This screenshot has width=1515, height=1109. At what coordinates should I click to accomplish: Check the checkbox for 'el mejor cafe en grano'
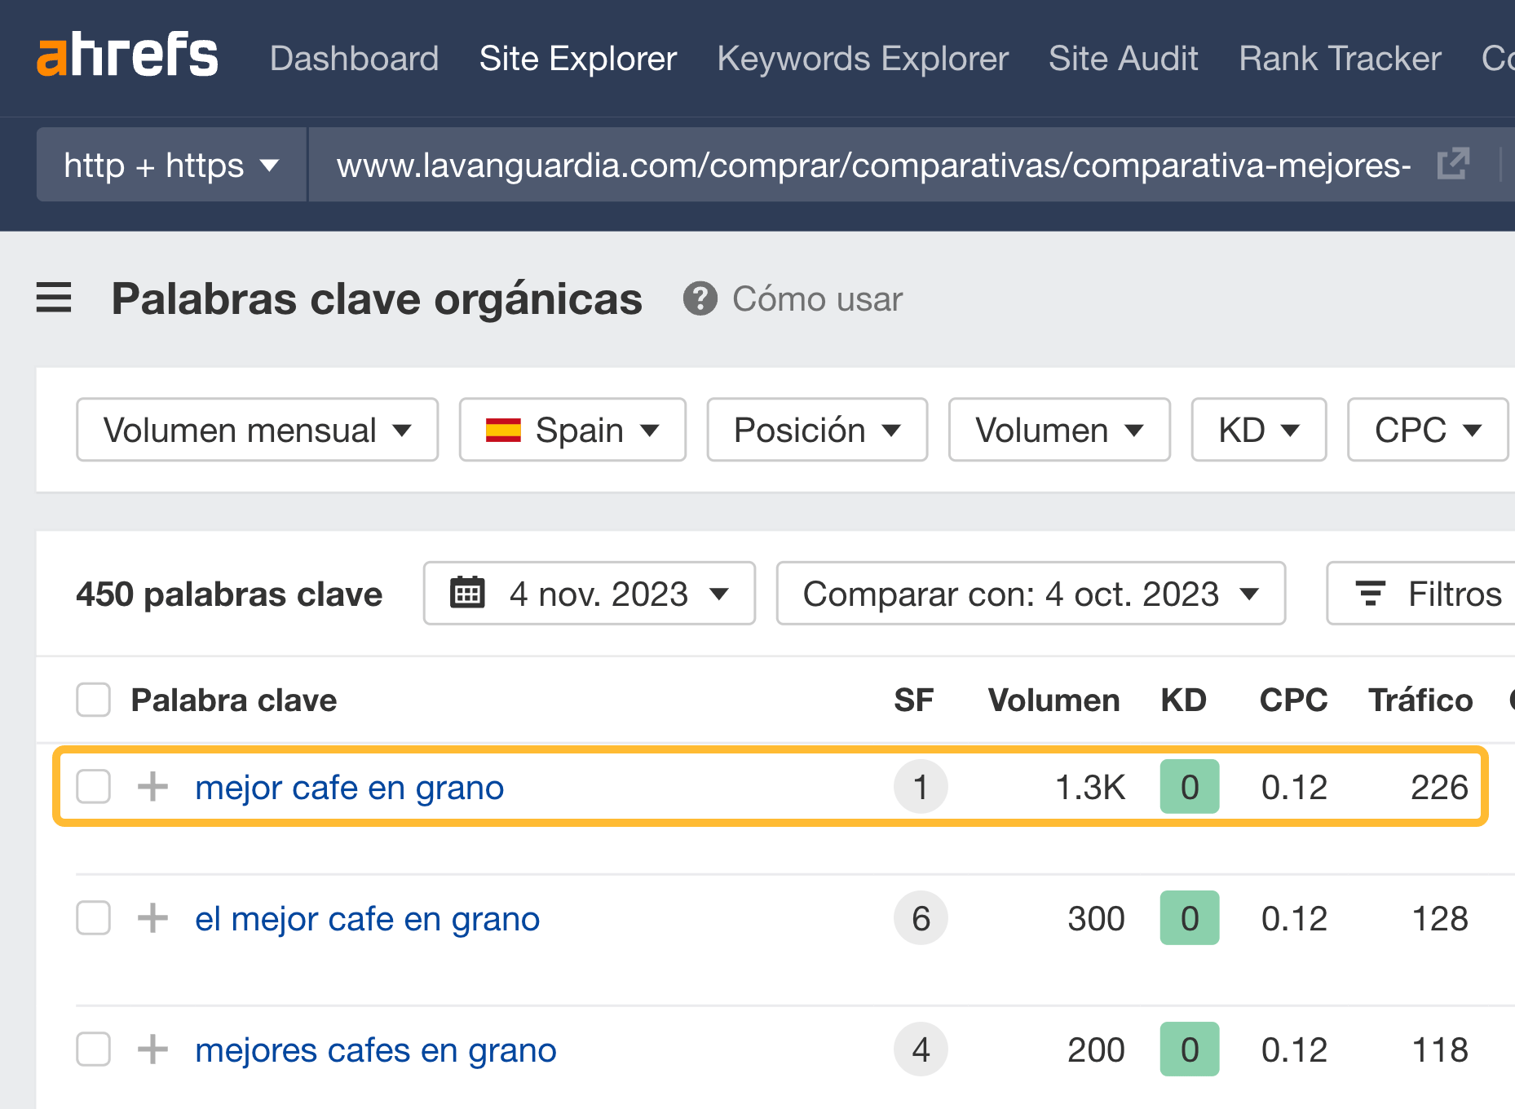(93, 918)
